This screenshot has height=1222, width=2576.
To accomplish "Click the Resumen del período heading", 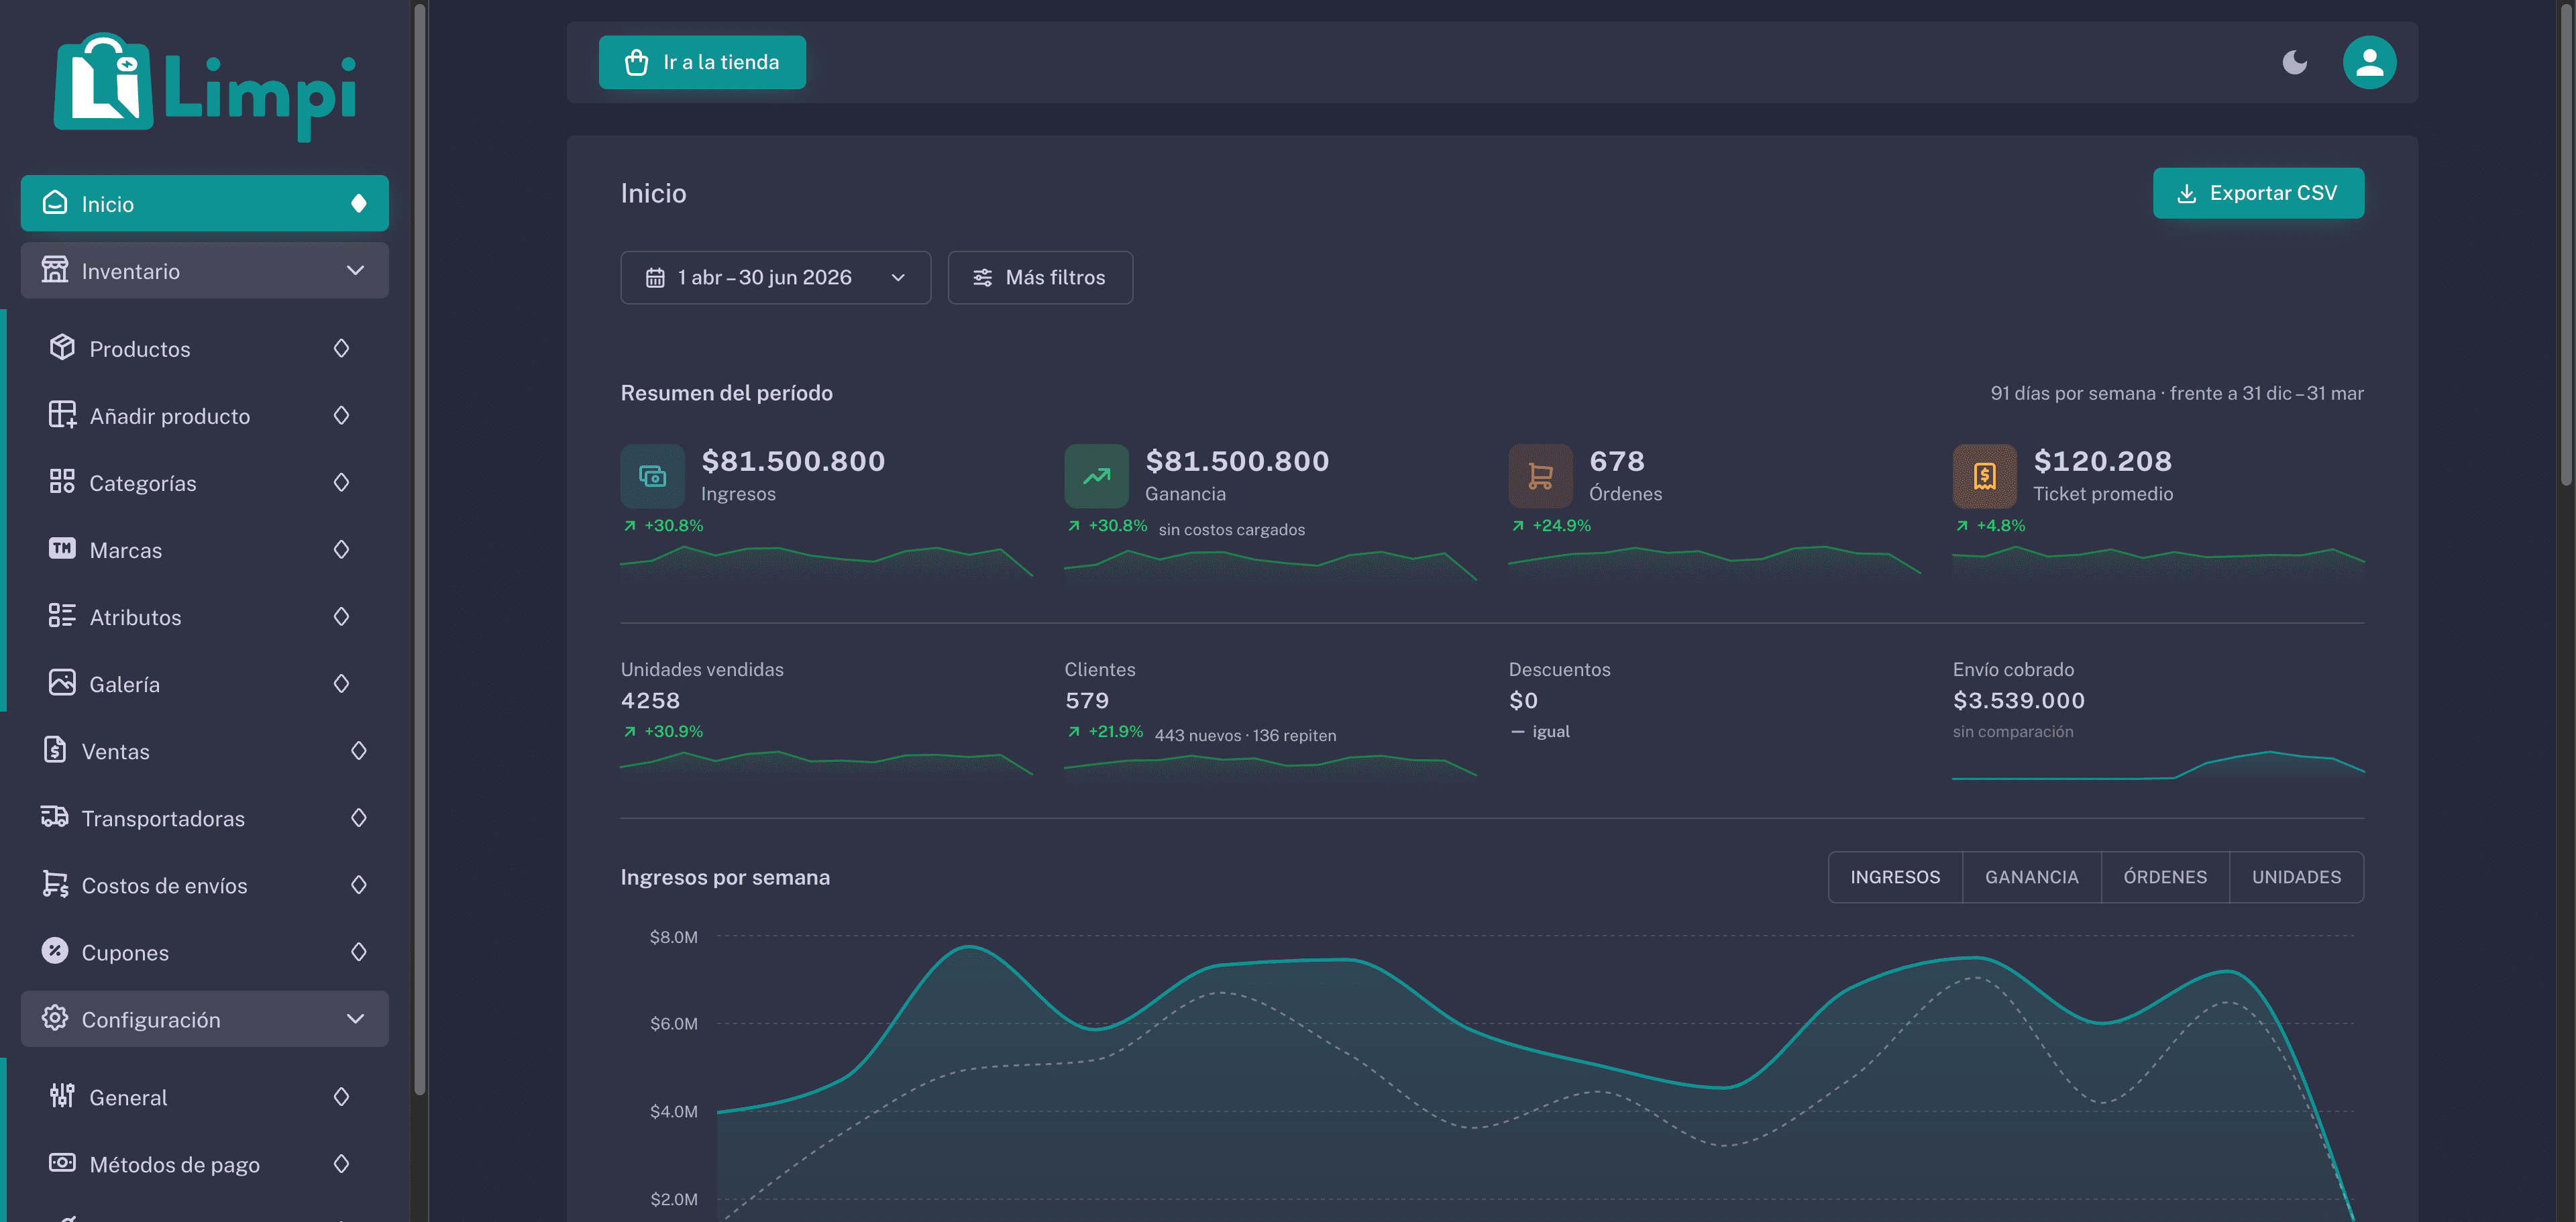I will 727,393.
